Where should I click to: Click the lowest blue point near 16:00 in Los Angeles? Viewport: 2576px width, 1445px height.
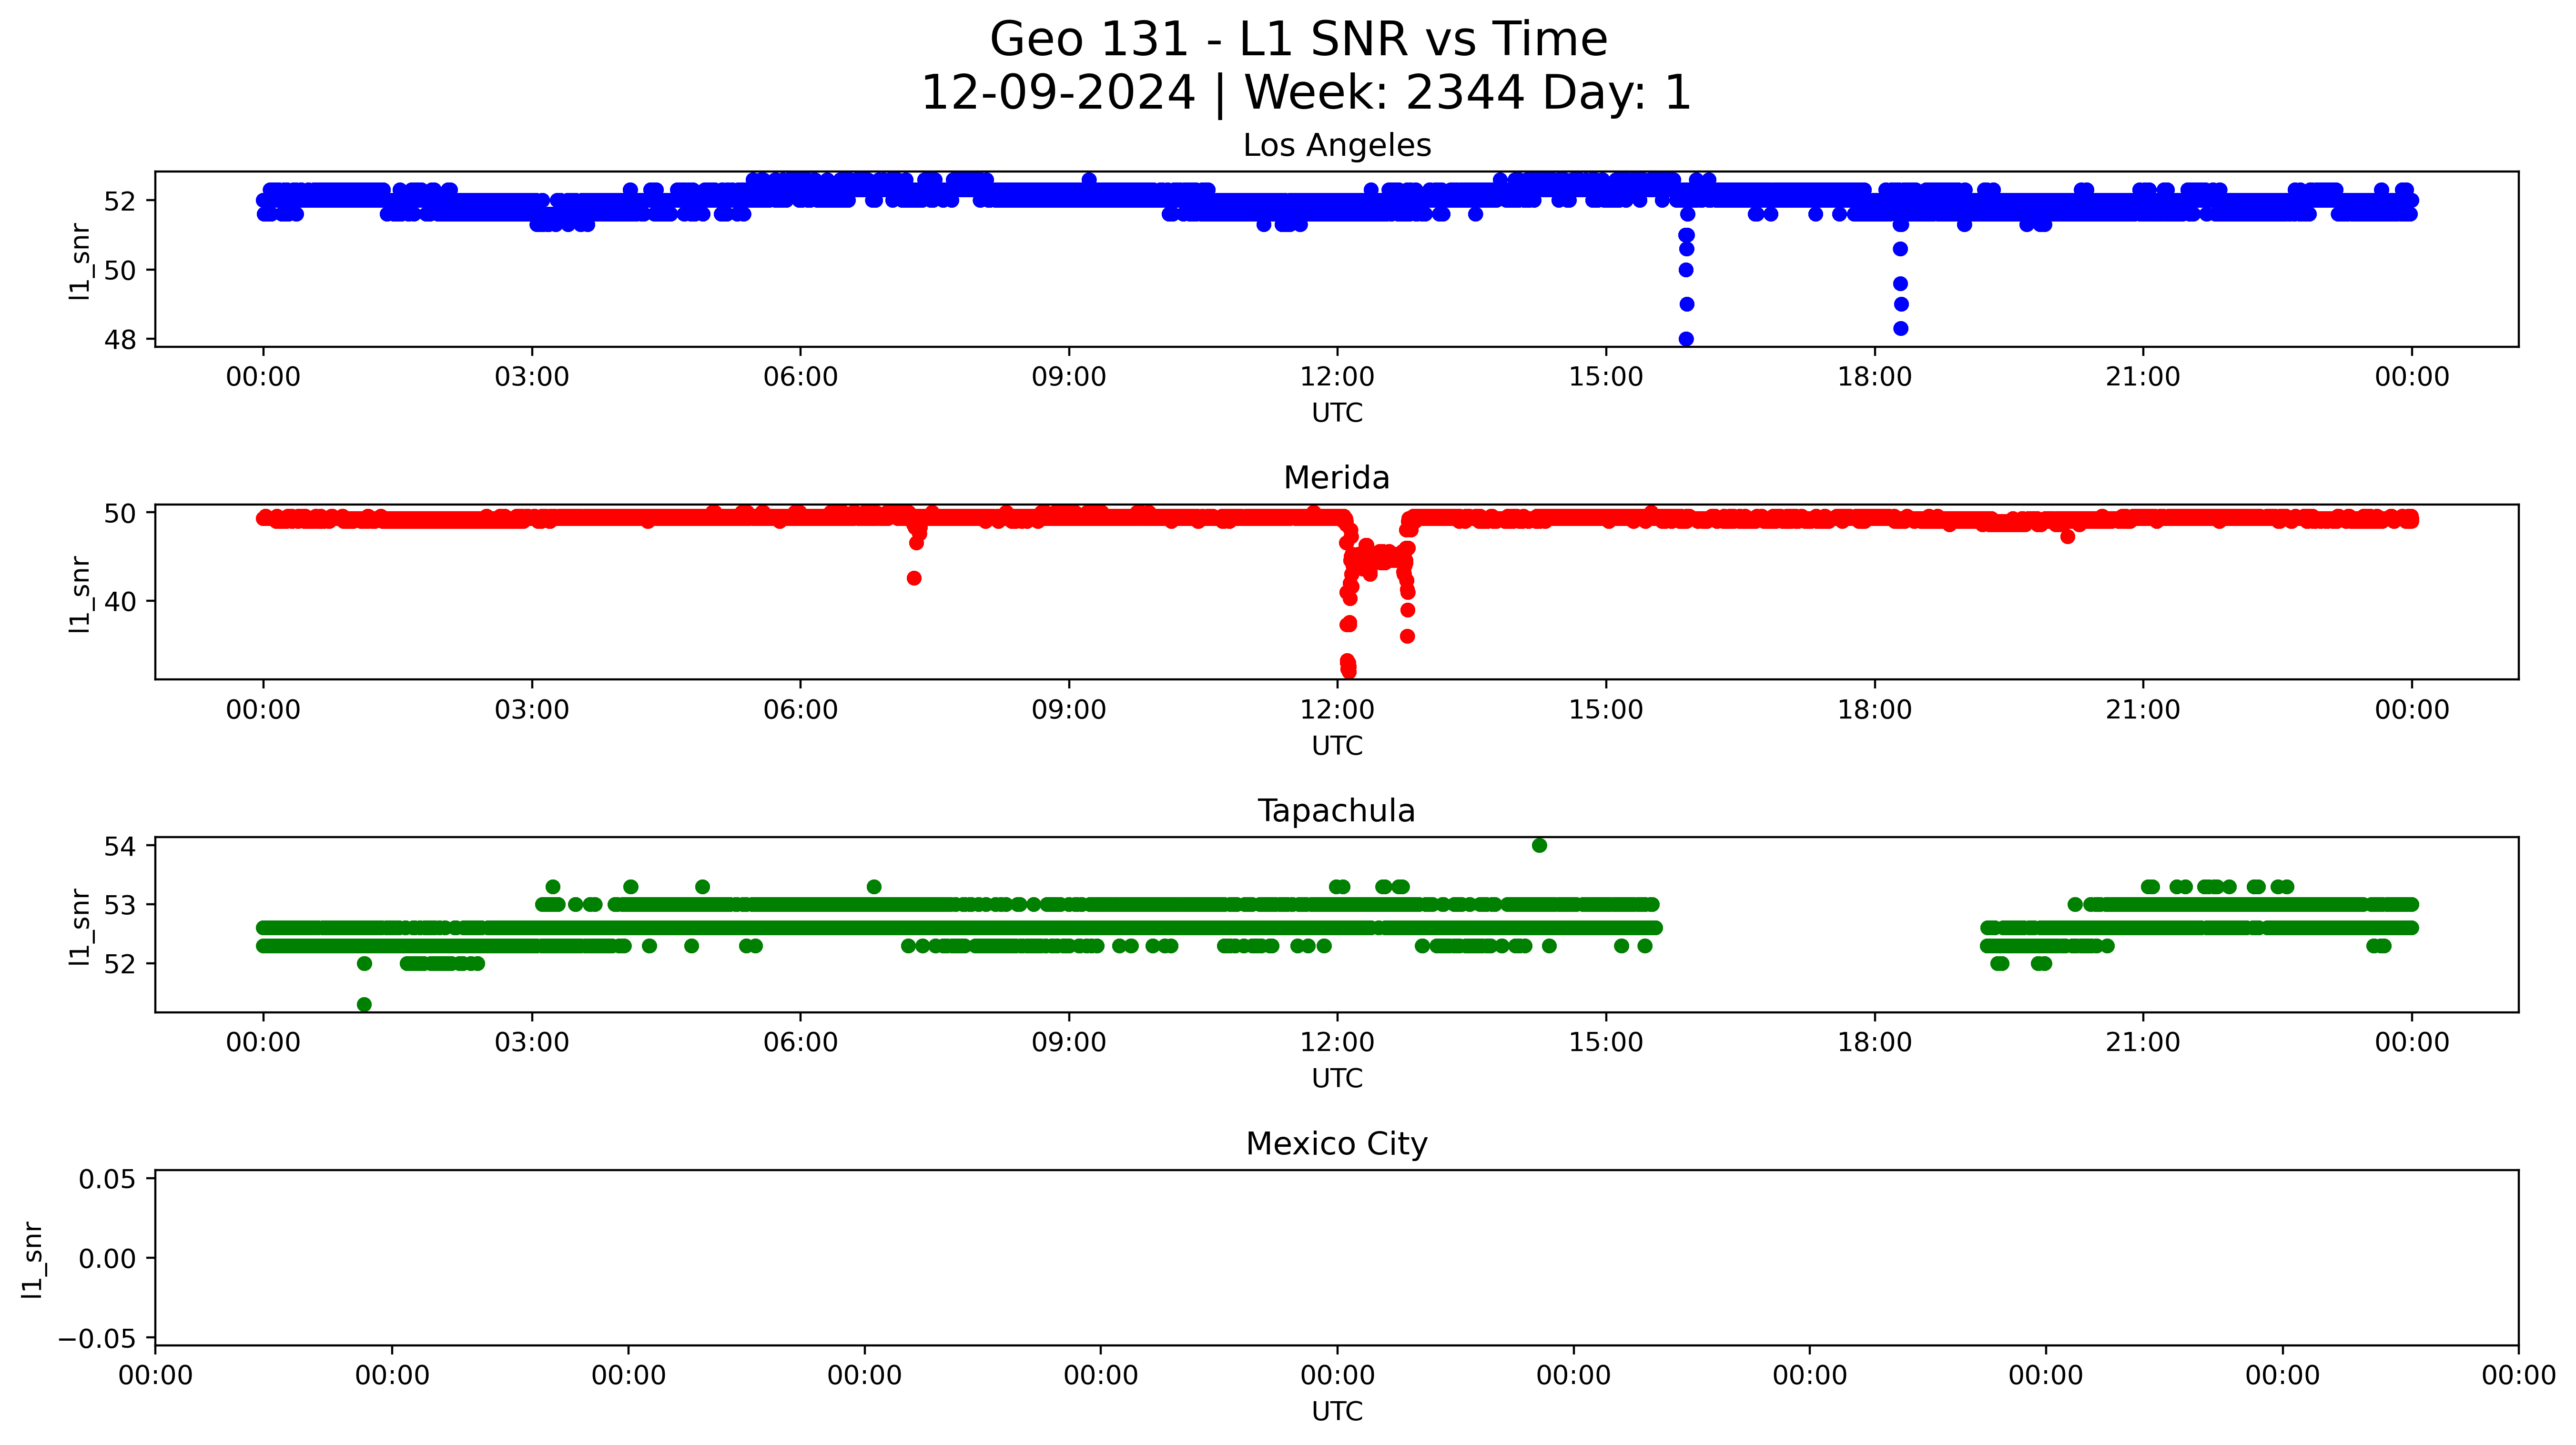[1686, 339]
